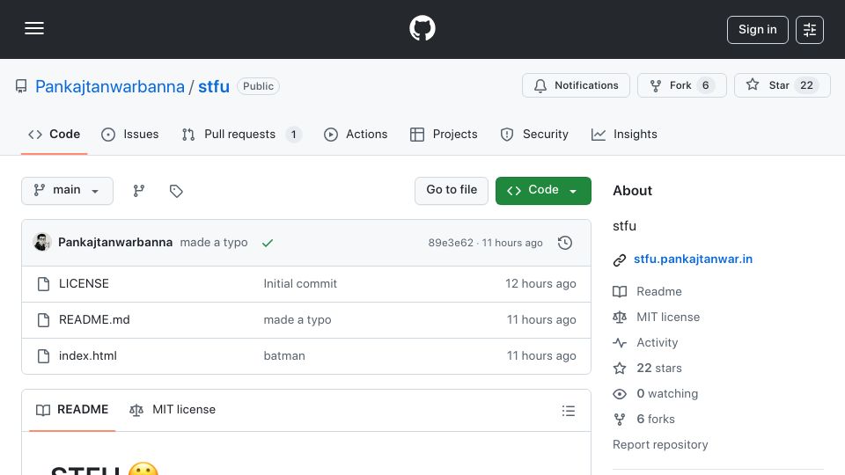
Task: Click Report repository link
Action: coord(660,445)
